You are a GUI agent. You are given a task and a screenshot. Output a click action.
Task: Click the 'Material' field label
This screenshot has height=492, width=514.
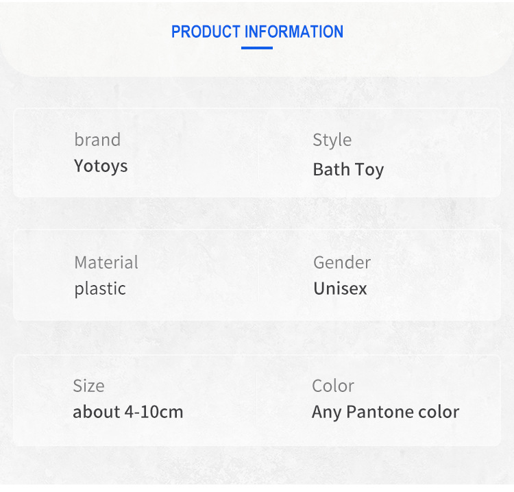106,262
